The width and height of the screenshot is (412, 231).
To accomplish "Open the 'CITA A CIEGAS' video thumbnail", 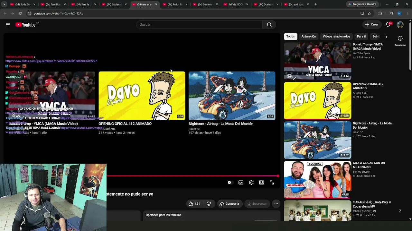I will (317, 180).
